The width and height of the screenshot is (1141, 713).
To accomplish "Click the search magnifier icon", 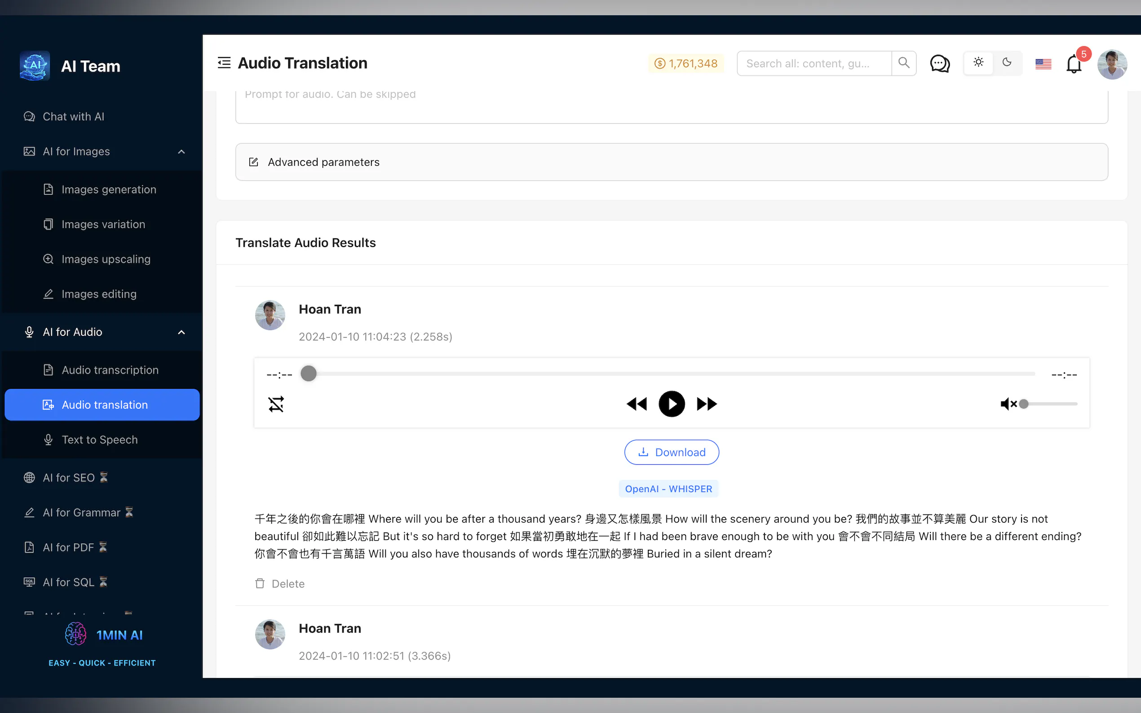I will click(x=903, y=63).
